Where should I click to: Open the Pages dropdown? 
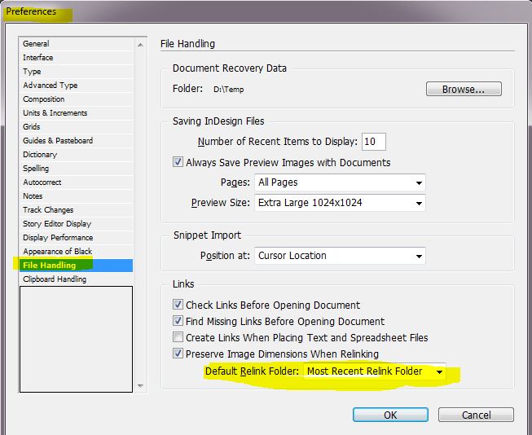click(x=340, y=182)
